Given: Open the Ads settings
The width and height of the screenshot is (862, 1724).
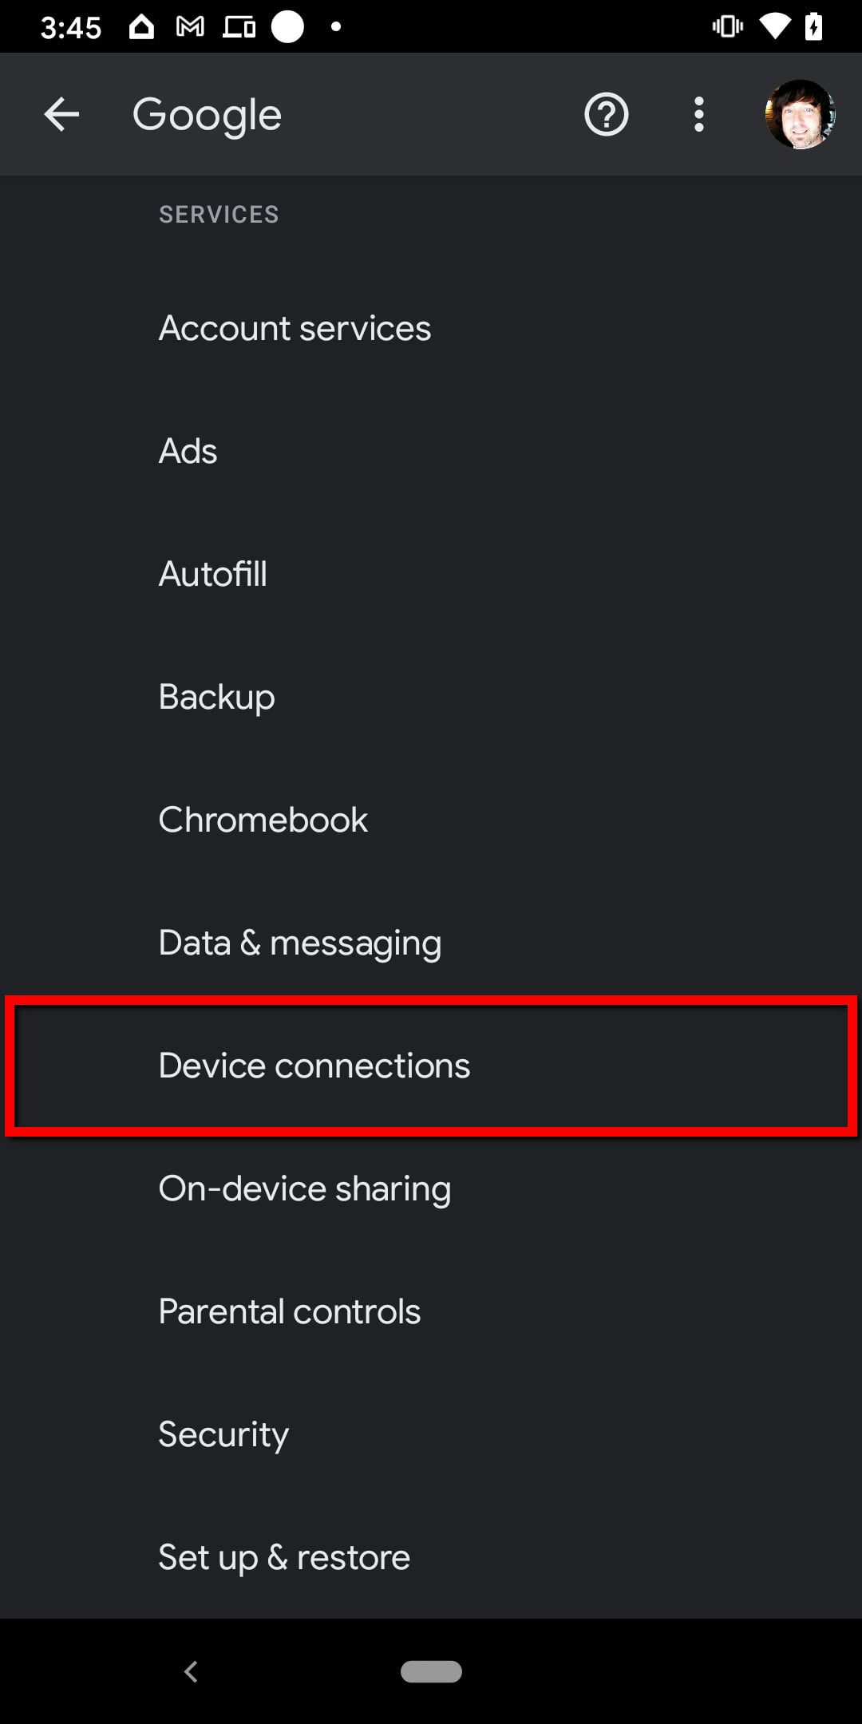Looking at the screenshot, I should pyautogui.click(x=188, y=451).
